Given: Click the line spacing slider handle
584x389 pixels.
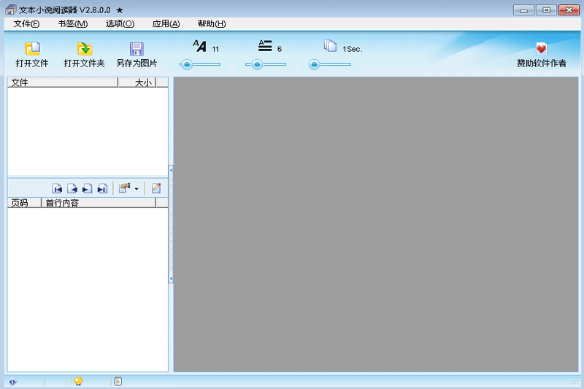Looking at the screenshot, I should [257, 64].
